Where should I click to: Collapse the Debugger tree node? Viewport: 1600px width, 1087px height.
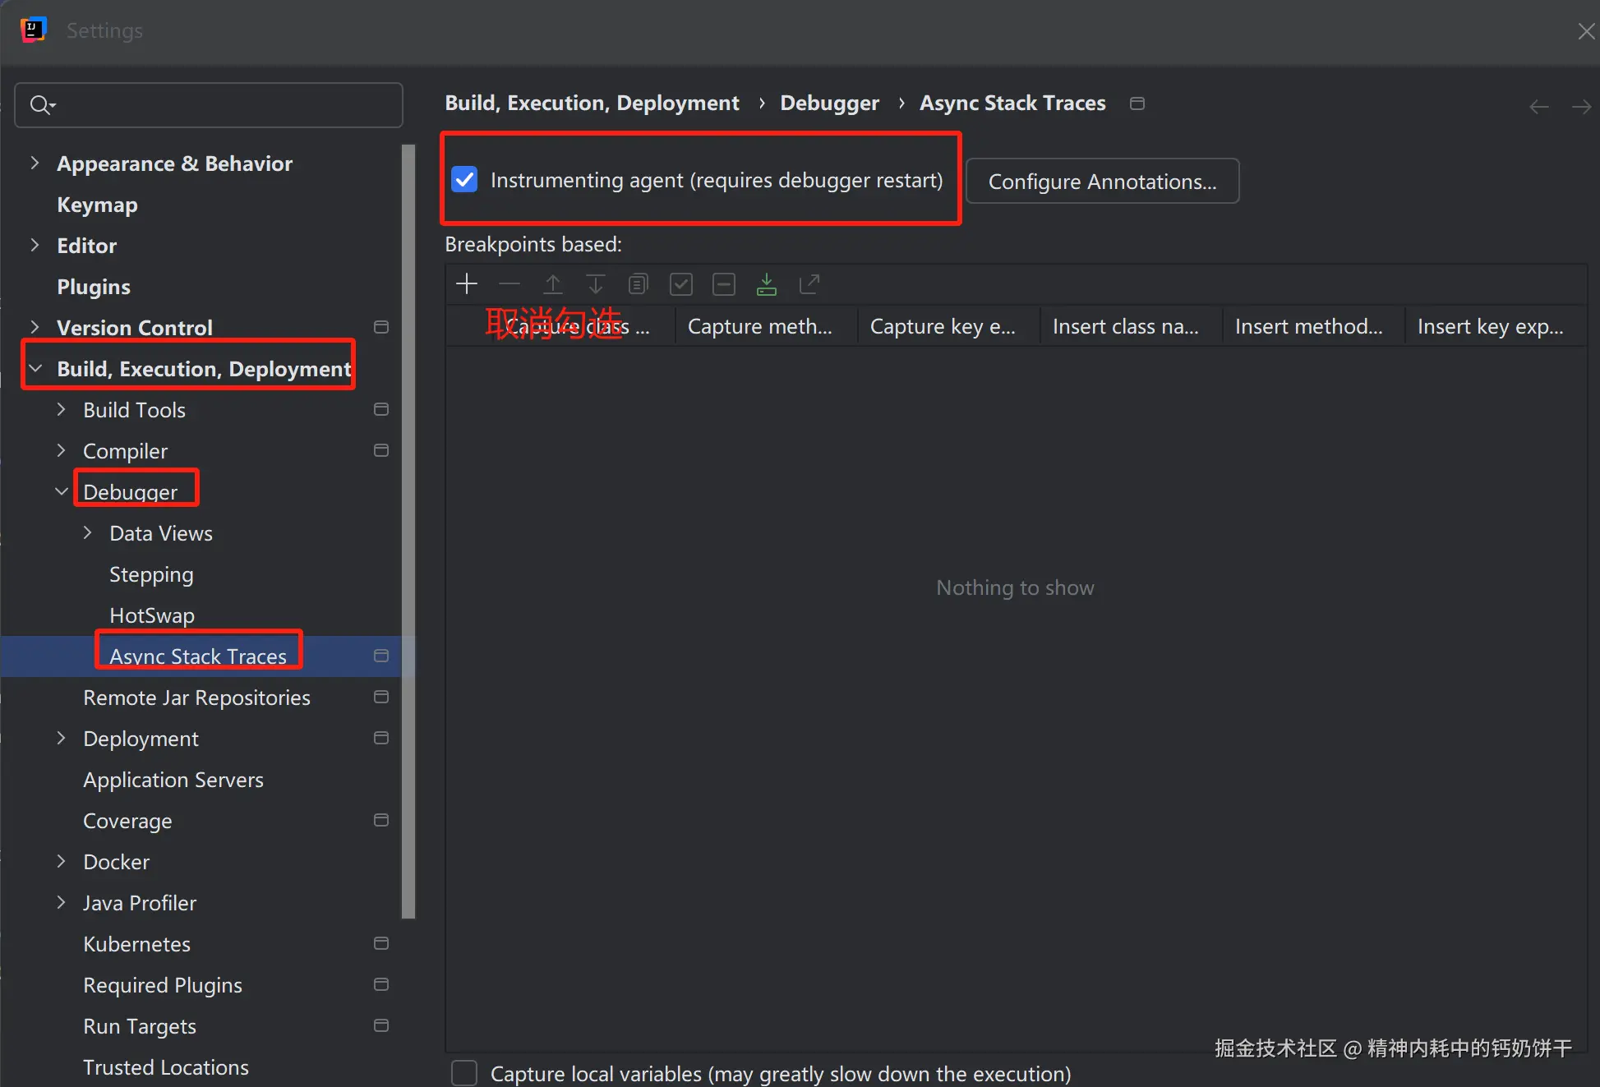click(62, 491)
